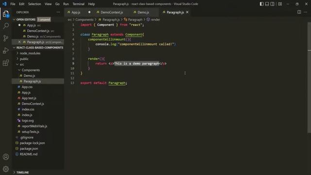The width and height of the screenshot is (311, 175).
Task: Open the Extensions view
Action: [x=6, y=63]
